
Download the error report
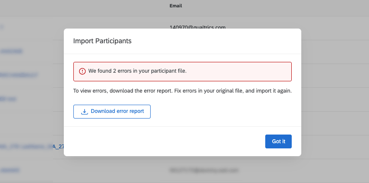112,112
